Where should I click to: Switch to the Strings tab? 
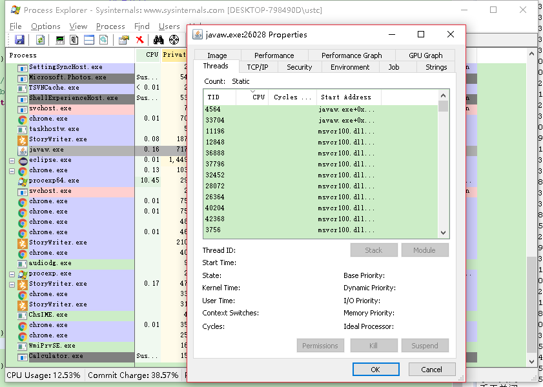(436, 66)
